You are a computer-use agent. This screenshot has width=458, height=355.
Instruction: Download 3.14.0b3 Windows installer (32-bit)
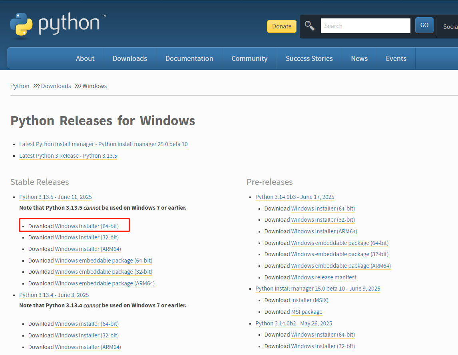(x=323, y=220)
